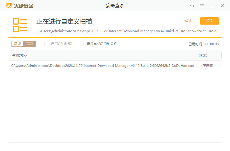Click the 正在扫描 status cell

206,66
